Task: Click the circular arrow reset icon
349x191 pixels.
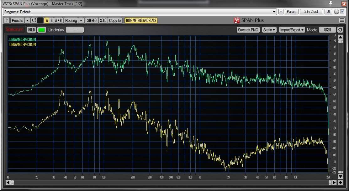Action: click(34, 20)
